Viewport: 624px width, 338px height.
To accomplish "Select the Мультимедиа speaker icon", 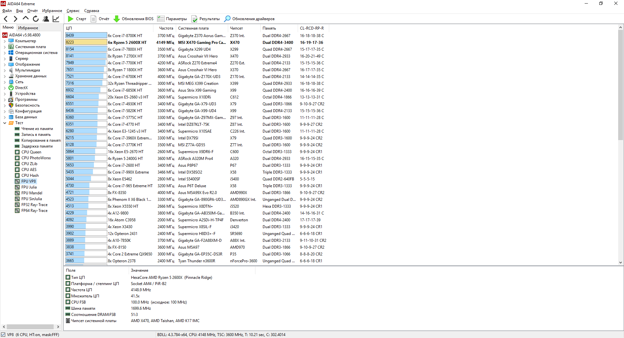I will 11,70.
